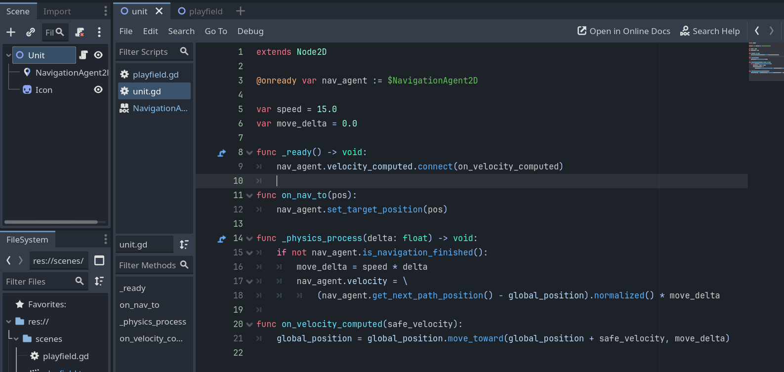Fold the on_nav_to function code block
The width and height of the screenshot is (784, 372).
click(x=249, y=196)
